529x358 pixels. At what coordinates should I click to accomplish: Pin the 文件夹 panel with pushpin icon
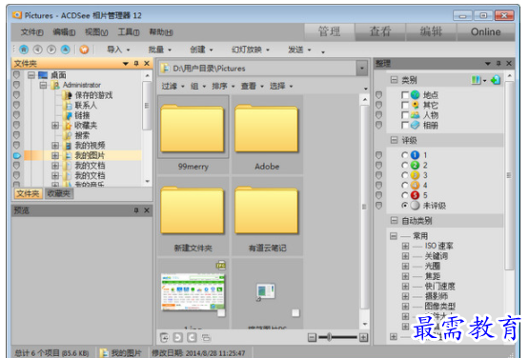click(x=136, y=64)
